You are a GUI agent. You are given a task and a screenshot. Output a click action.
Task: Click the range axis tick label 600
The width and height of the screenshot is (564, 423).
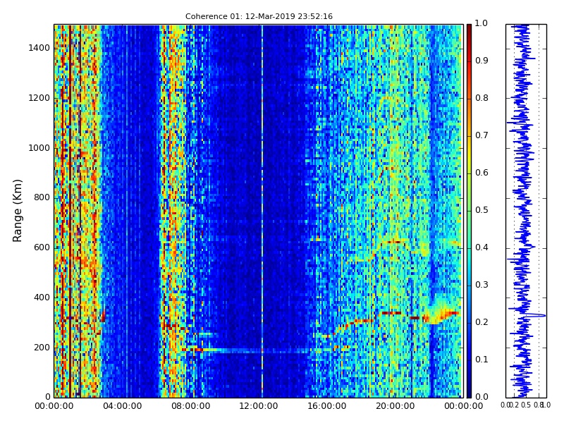coord(42,247)
